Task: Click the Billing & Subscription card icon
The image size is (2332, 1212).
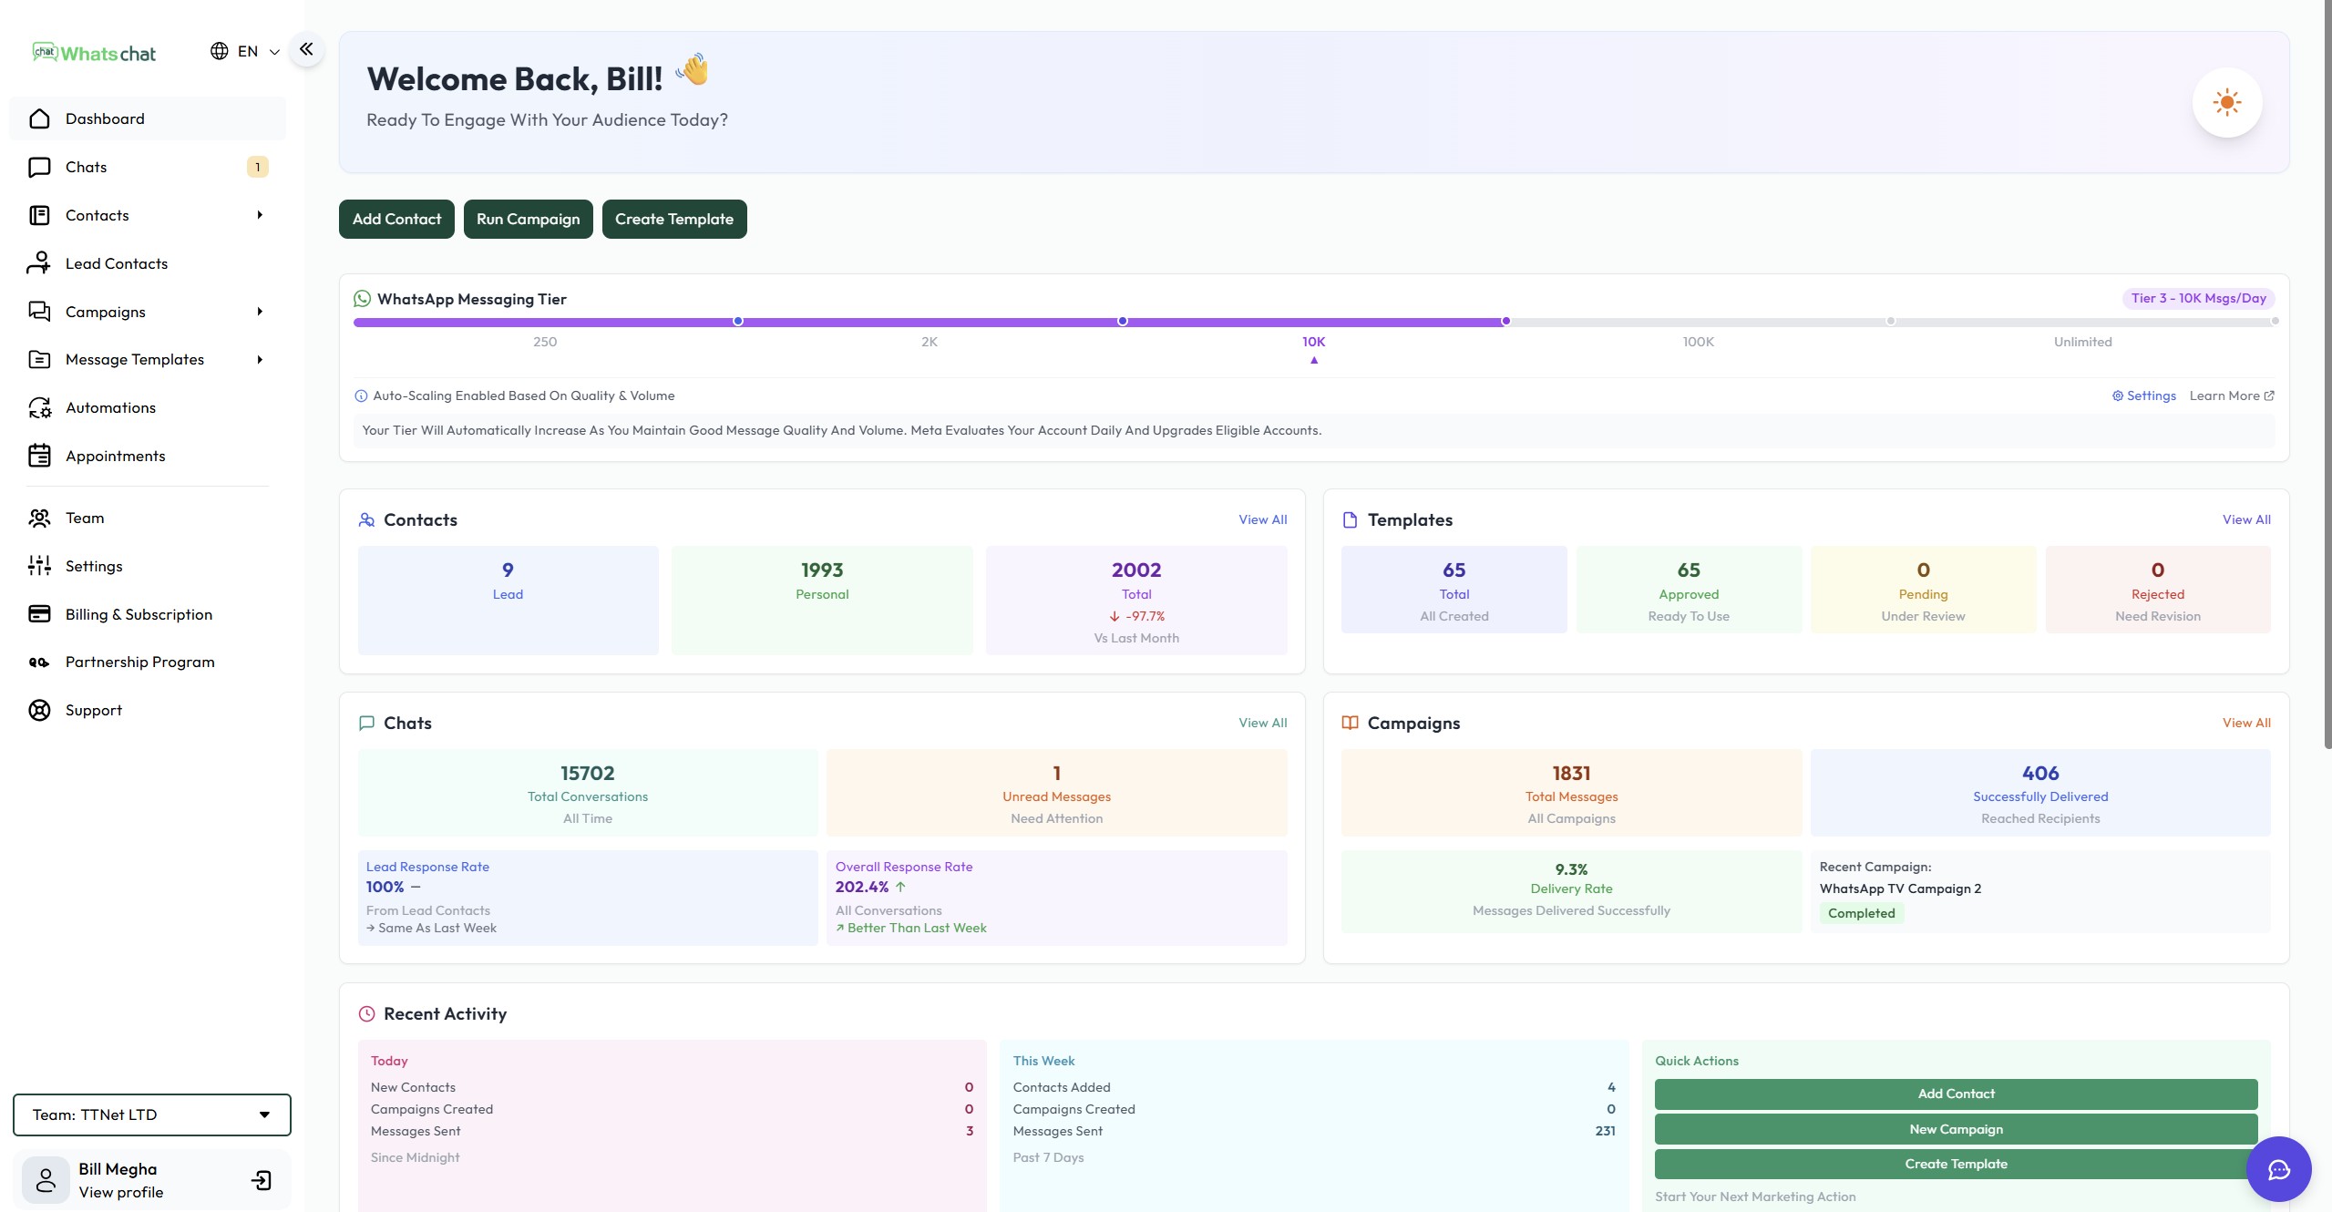Action: click(39, 614)
